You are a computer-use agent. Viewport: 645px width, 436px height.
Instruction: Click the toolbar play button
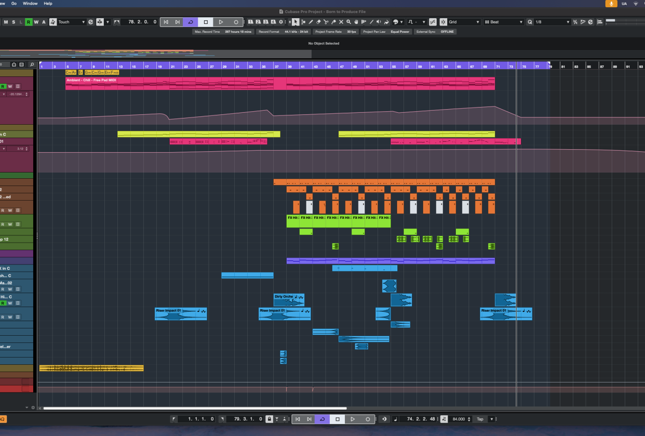(221, 22)
